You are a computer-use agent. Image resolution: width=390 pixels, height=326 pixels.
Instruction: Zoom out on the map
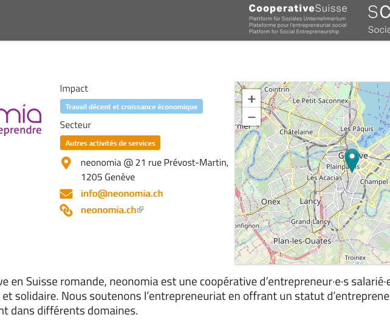251,117
